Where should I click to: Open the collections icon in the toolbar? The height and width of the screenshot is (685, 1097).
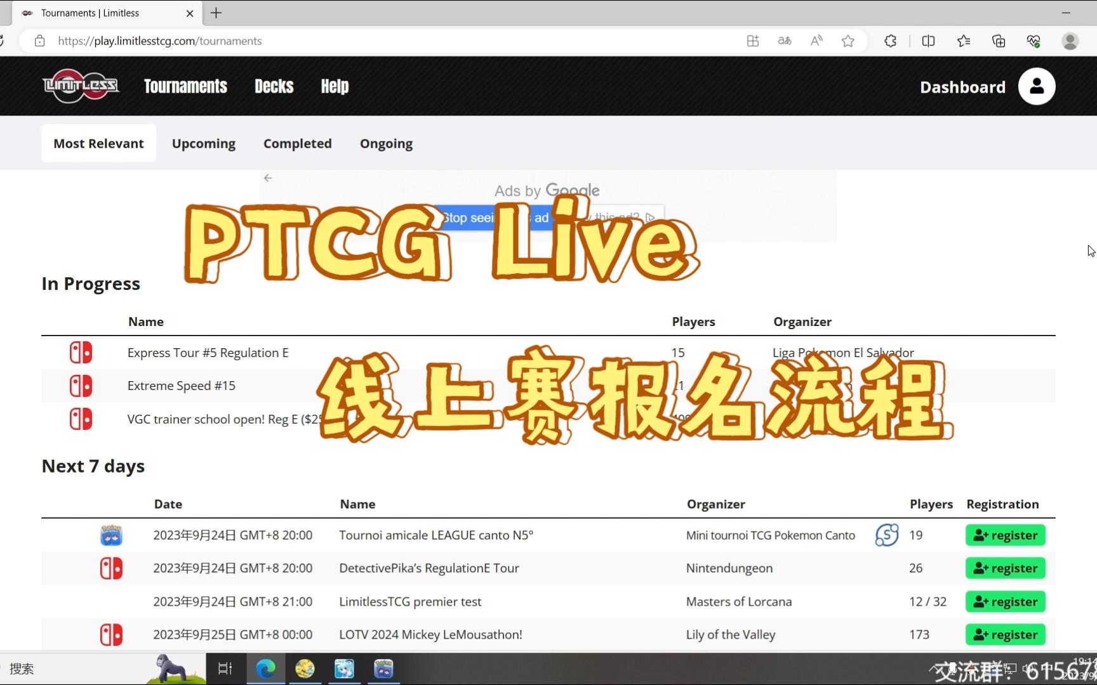click(999, 41)
